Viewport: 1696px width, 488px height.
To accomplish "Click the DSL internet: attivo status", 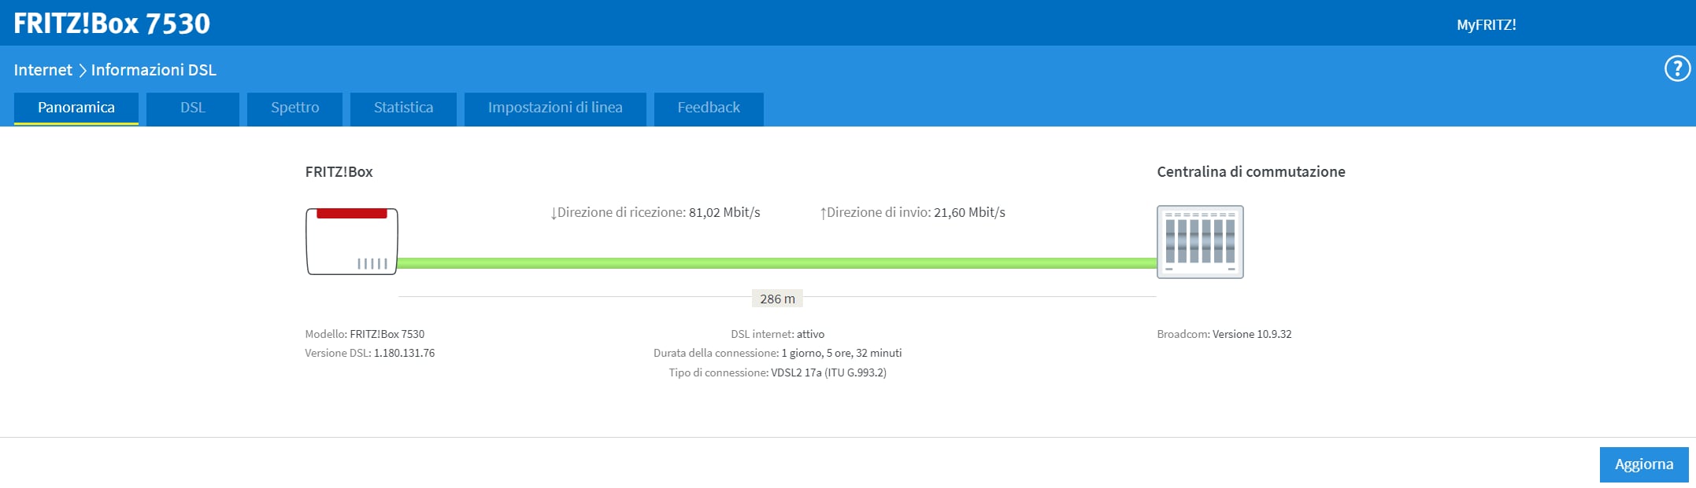I will pyautogui.click(x=778, y=334).
